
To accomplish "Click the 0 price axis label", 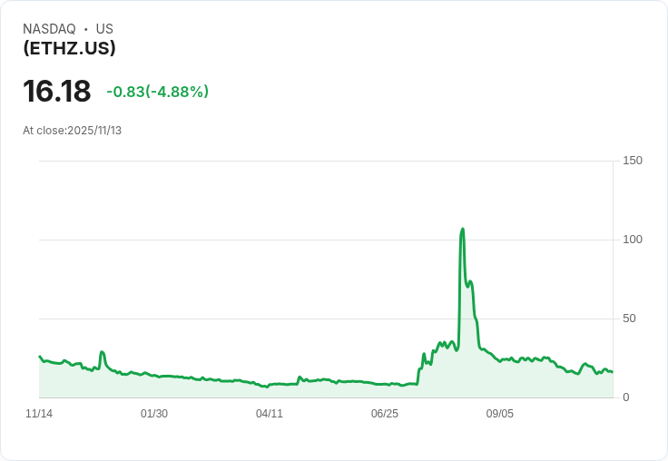I will pyautogui.click(x=626, y=397).
